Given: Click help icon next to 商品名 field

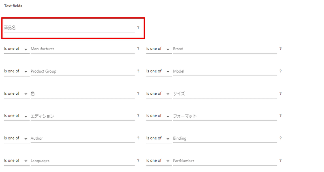Looking at the screenshot, I should click(x=138, y=28).
